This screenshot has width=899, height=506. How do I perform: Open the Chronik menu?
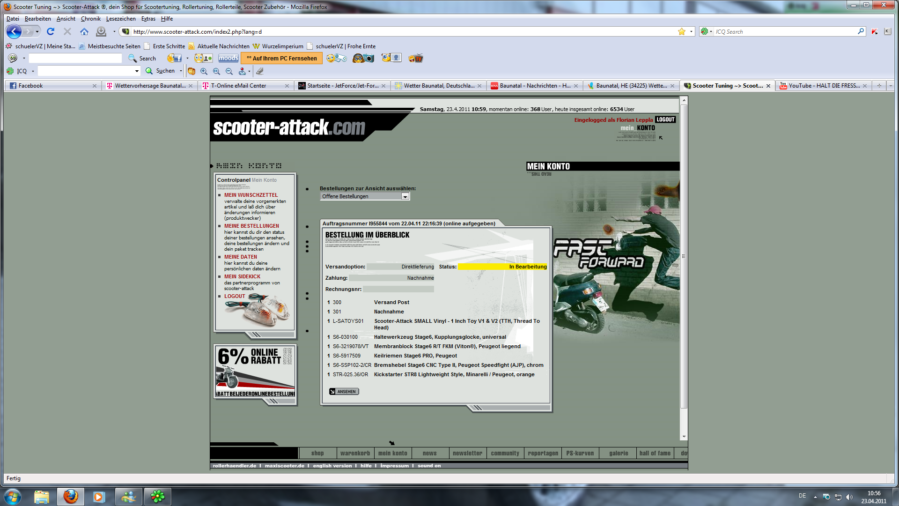(x=91, y=19)
